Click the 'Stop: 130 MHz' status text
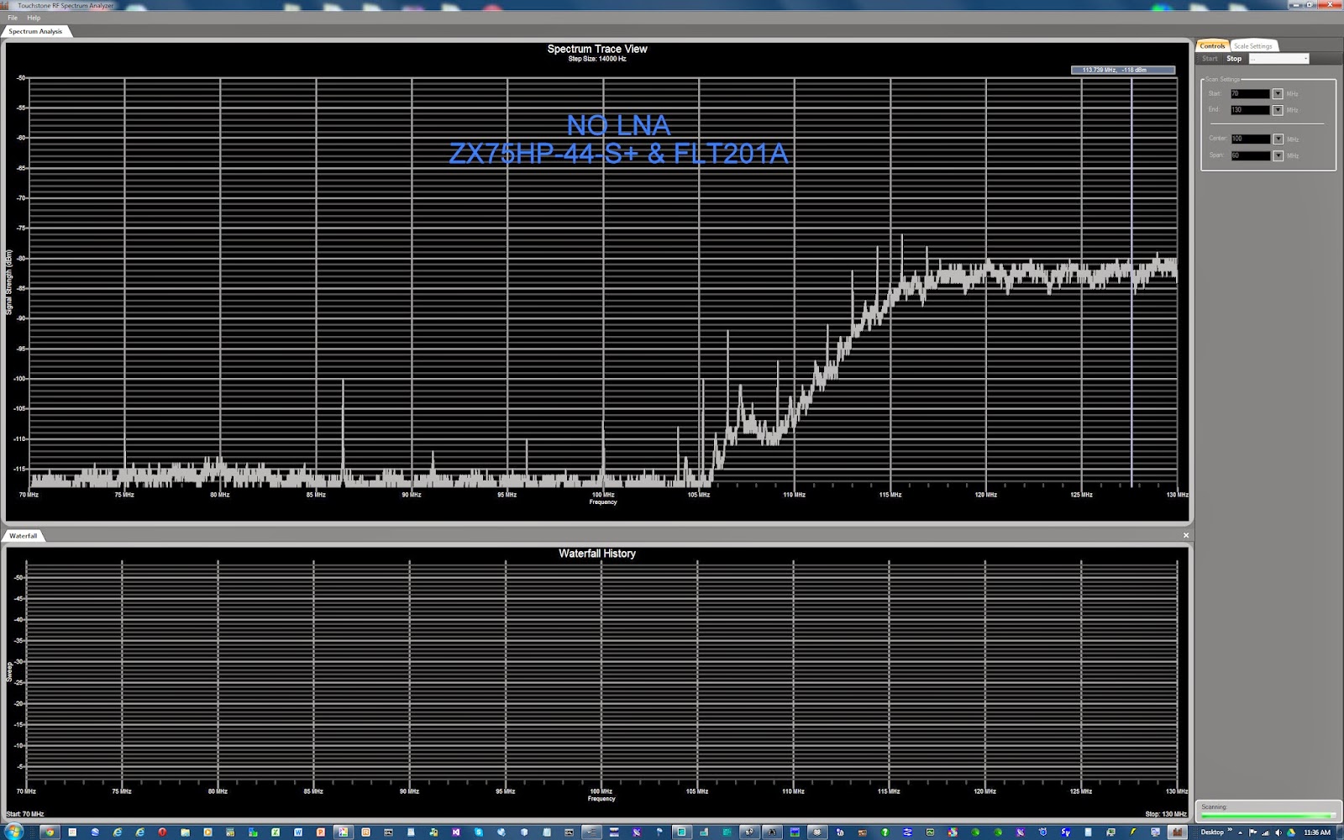 click(x=1166, y=814)
